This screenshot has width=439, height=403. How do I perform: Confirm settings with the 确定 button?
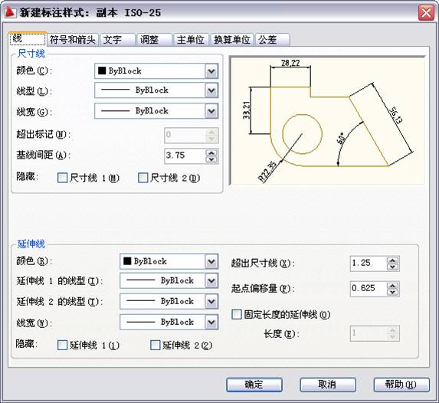254,385
